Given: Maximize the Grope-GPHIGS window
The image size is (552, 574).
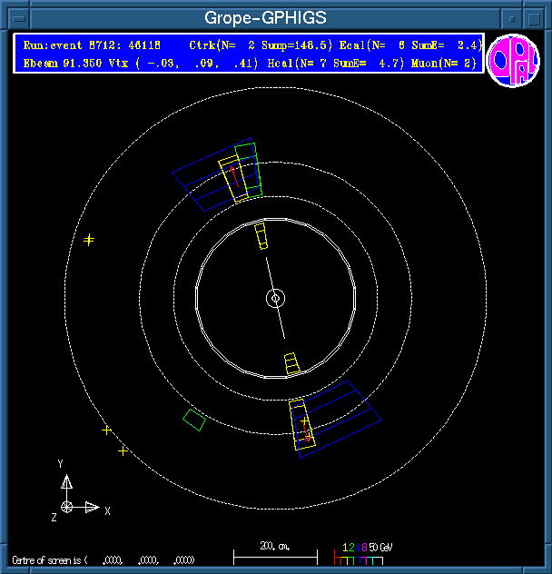Looking at the screenshot, I should tap(534, 17).
